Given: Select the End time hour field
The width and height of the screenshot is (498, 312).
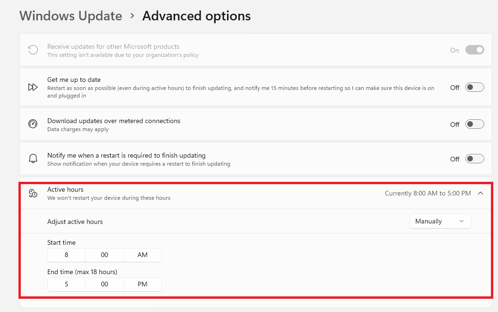Looking at the screenshot, I should point(66,285).
